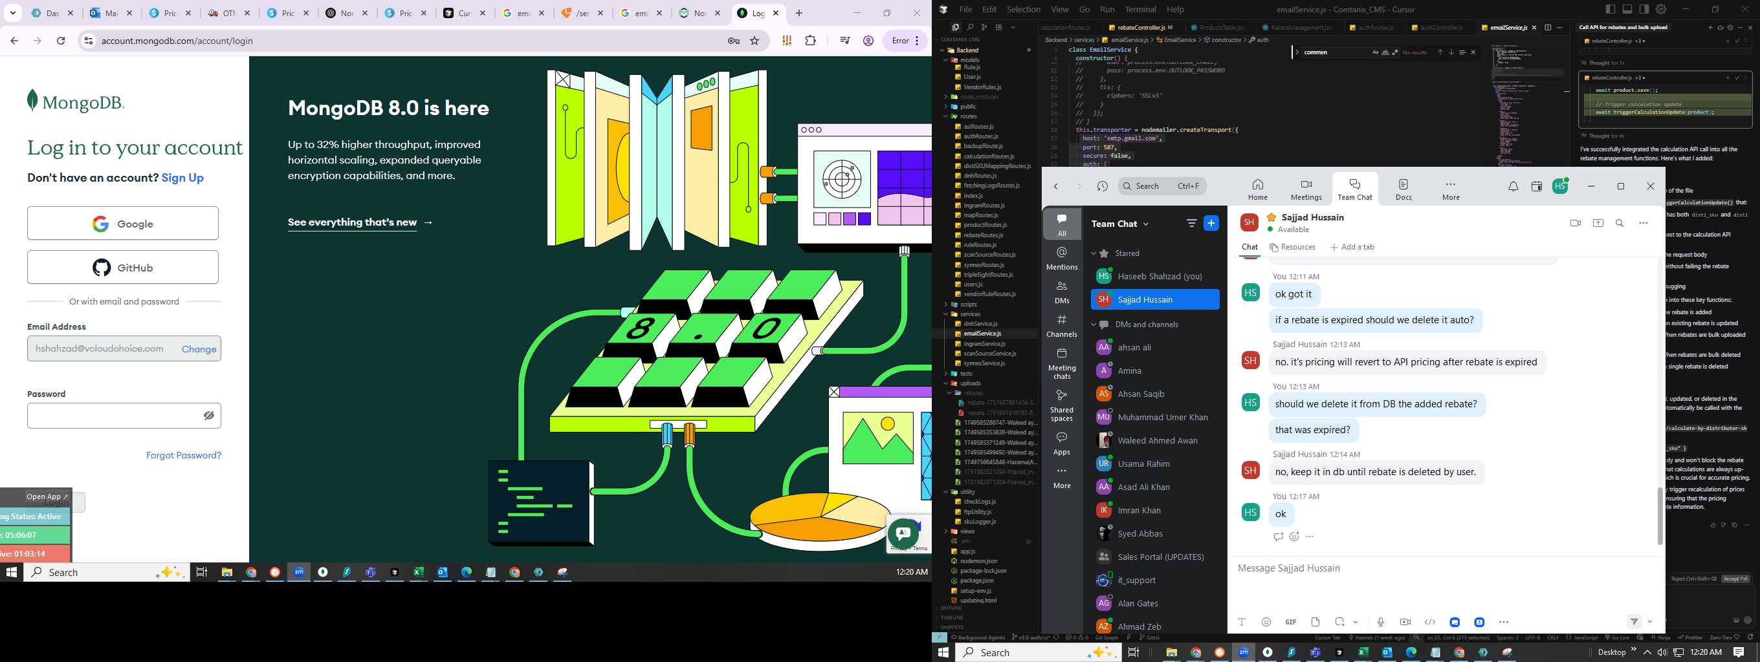Search within Sajjad Hussain's chat
The width and height of the screenshot is (1760, 662).
point(1619,223)
